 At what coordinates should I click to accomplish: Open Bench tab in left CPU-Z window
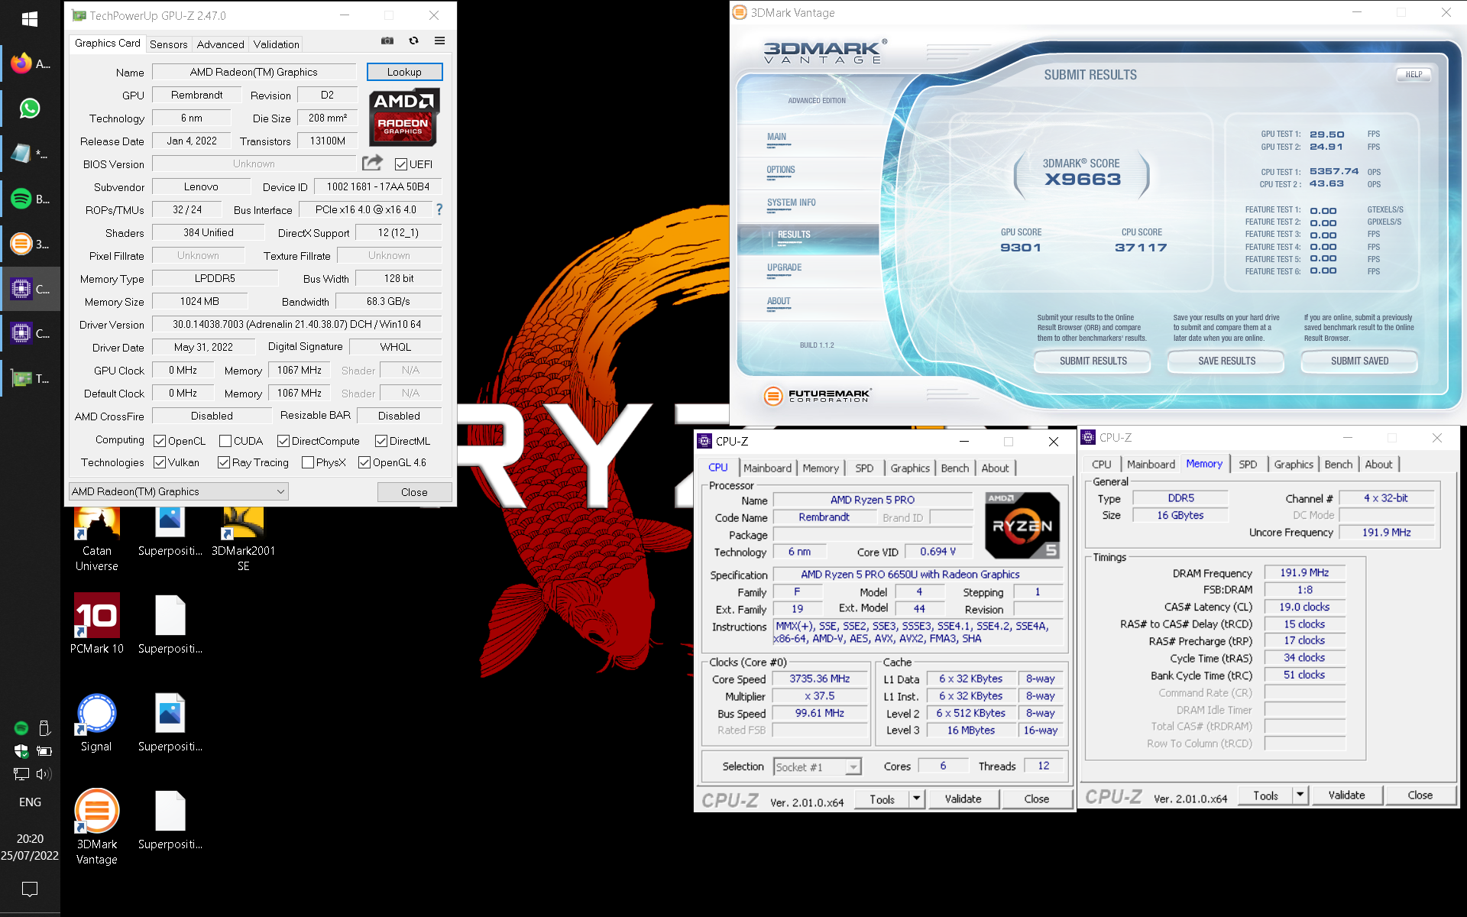click(954, 468)
